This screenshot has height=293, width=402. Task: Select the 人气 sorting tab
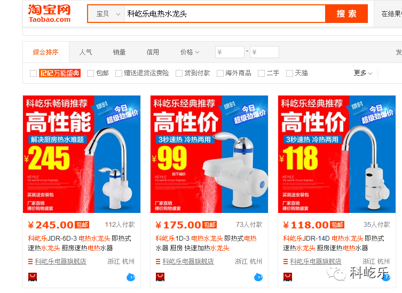click(85, 52)
